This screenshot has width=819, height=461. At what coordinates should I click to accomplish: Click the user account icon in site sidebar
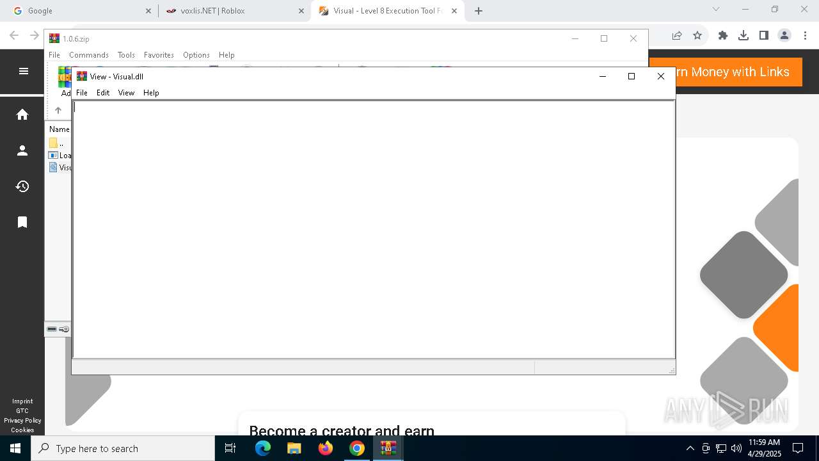click(x=22, y=150)
